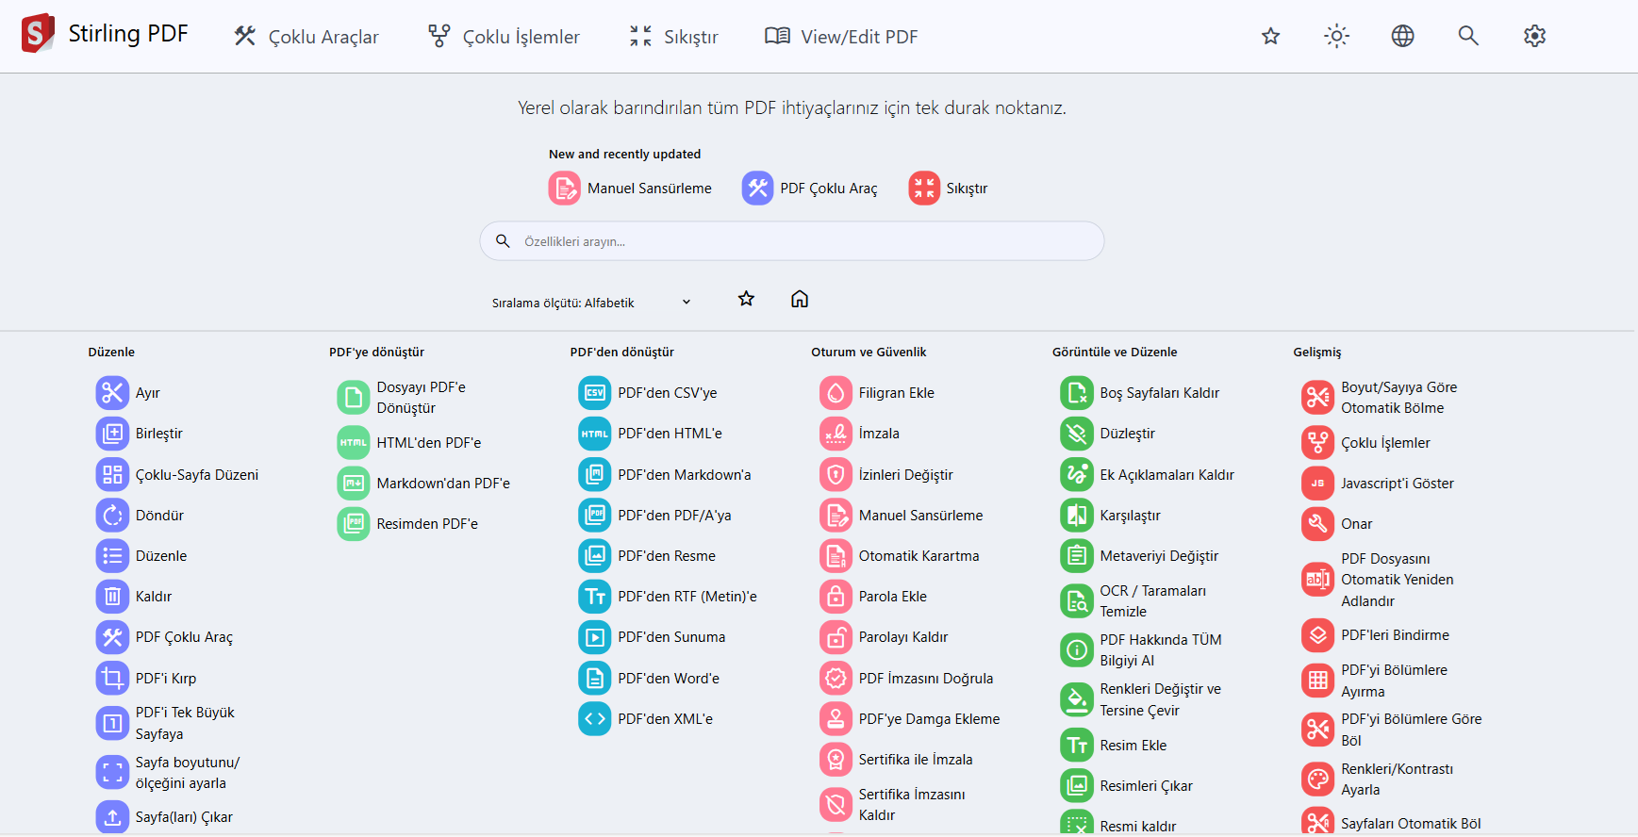Open the Sıralama ölçütü: Alfabetik dropdown

[x=592, y=303]
